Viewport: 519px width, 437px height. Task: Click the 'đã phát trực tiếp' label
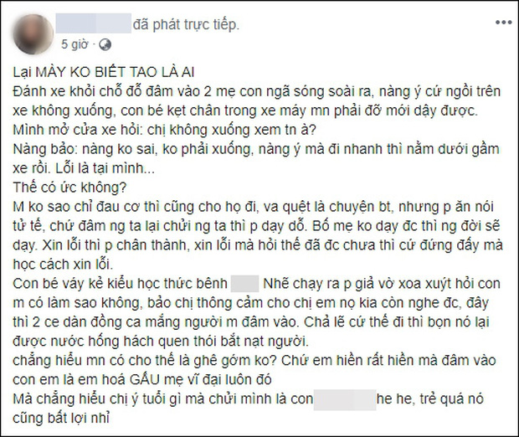pos(186,24)
